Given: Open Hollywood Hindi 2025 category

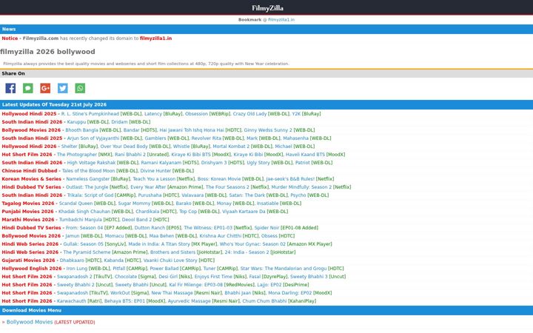Looking at the screenshot, I should (x=29, y=114).
